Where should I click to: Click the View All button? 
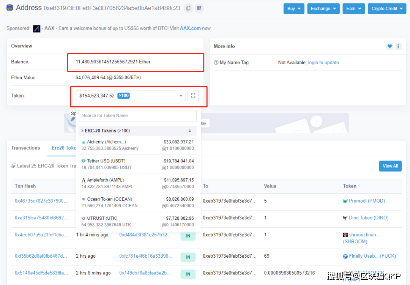coord(390,166)
